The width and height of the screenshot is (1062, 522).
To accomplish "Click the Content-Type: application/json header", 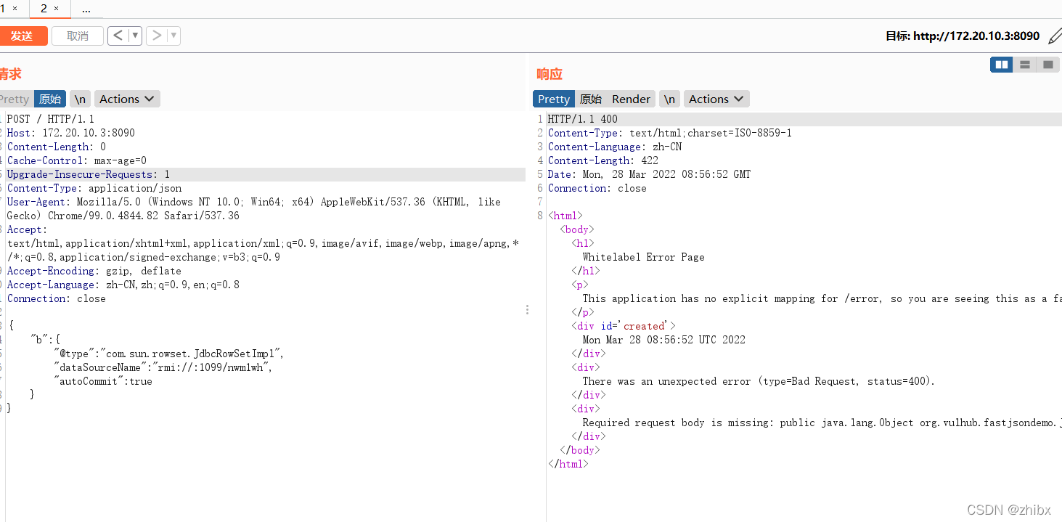I will coord(94,188).
